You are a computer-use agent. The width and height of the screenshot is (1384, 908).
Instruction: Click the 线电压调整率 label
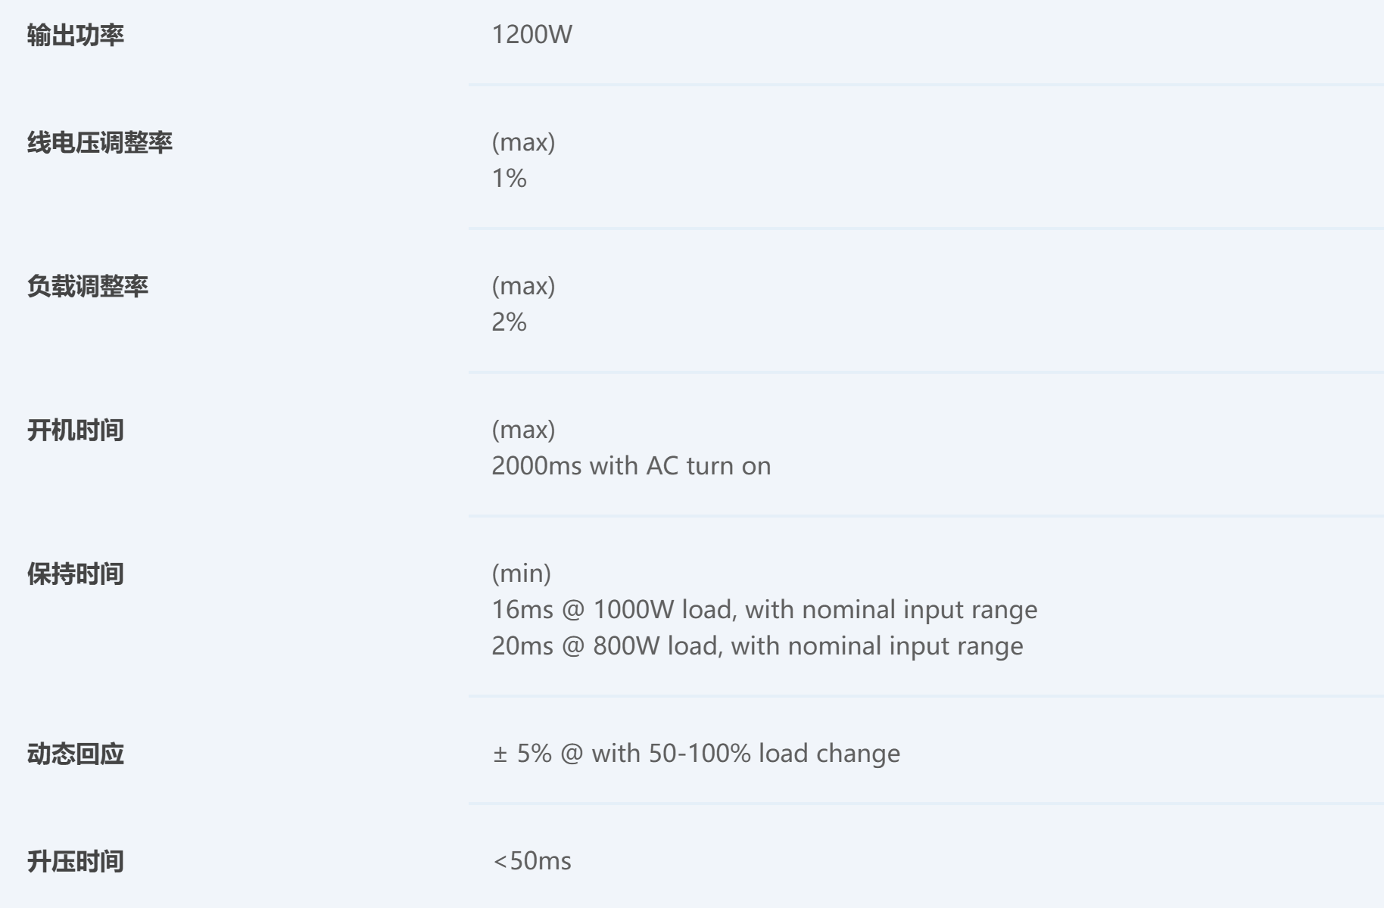pos(100,143)
